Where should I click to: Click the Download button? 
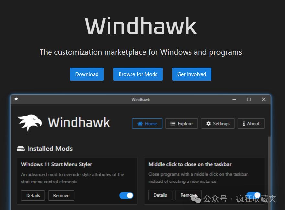click(x=86, y=74)
